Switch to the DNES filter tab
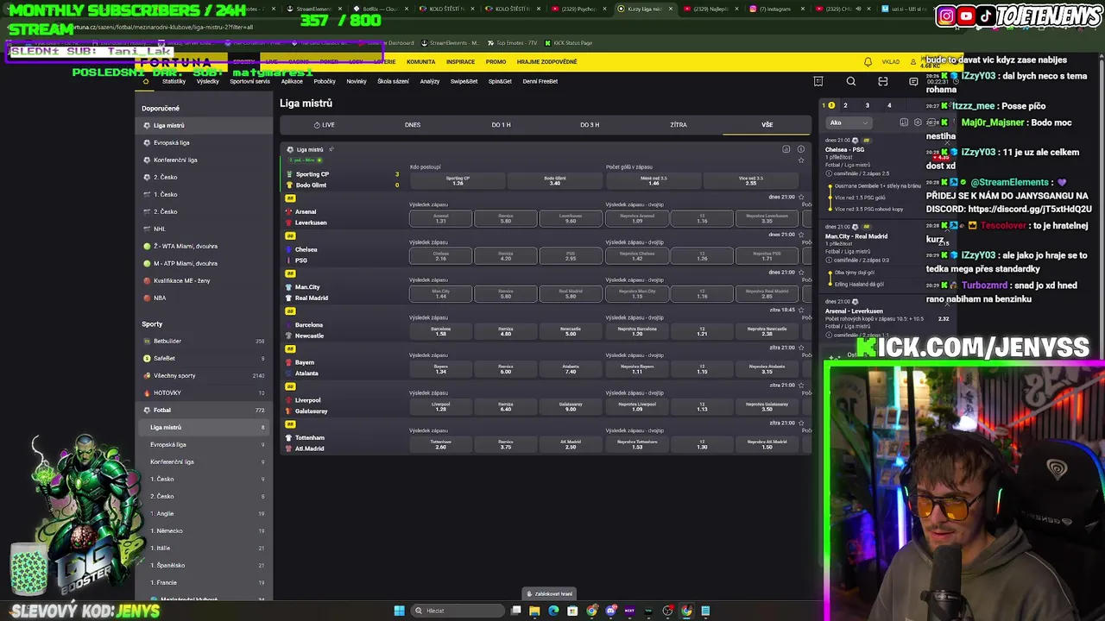This screenshot has width=1105, height=621. (413, 125)
